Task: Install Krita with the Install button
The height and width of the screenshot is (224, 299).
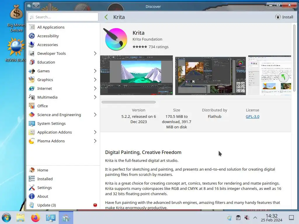Action: coord(284,17)
